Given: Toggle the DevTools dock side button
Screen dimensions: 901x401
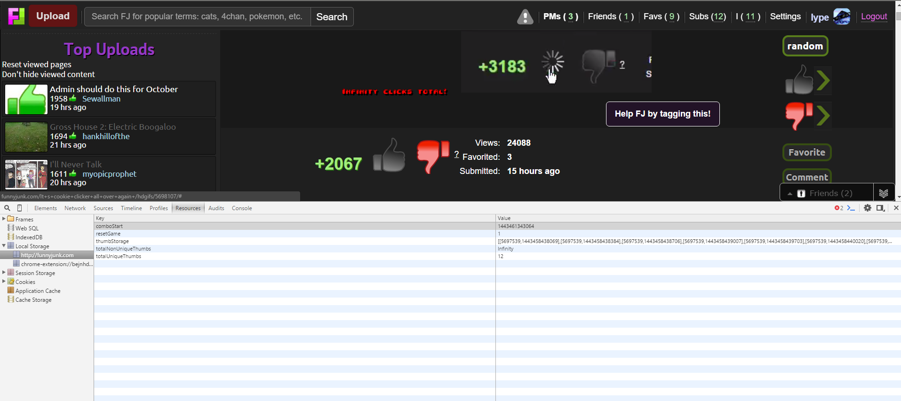Looking at the screenshot, I should (880, 208).
